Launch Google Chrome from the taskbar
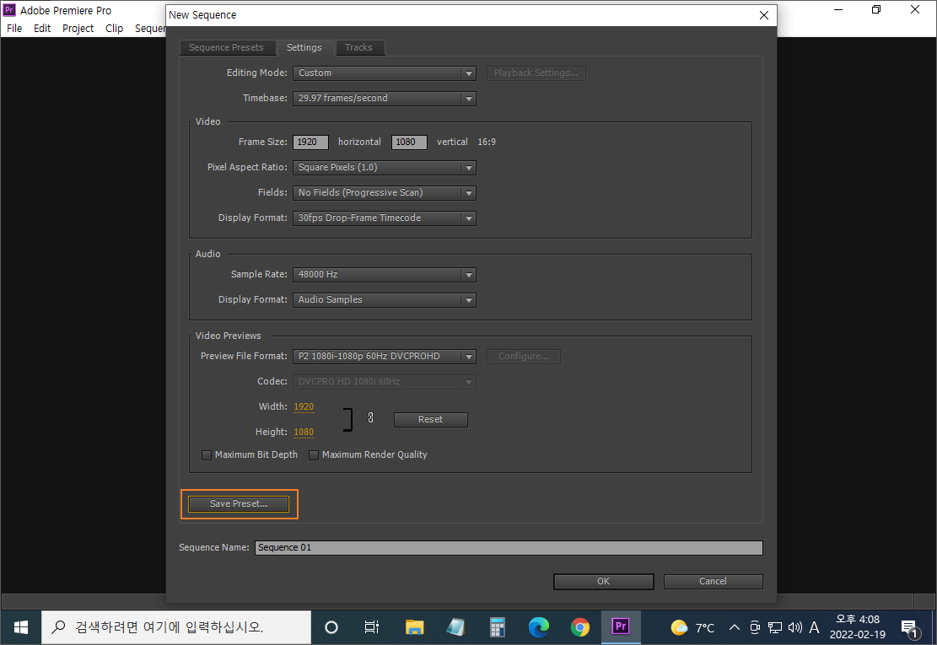This screenshot has width=937, height=645. [579, 627]
